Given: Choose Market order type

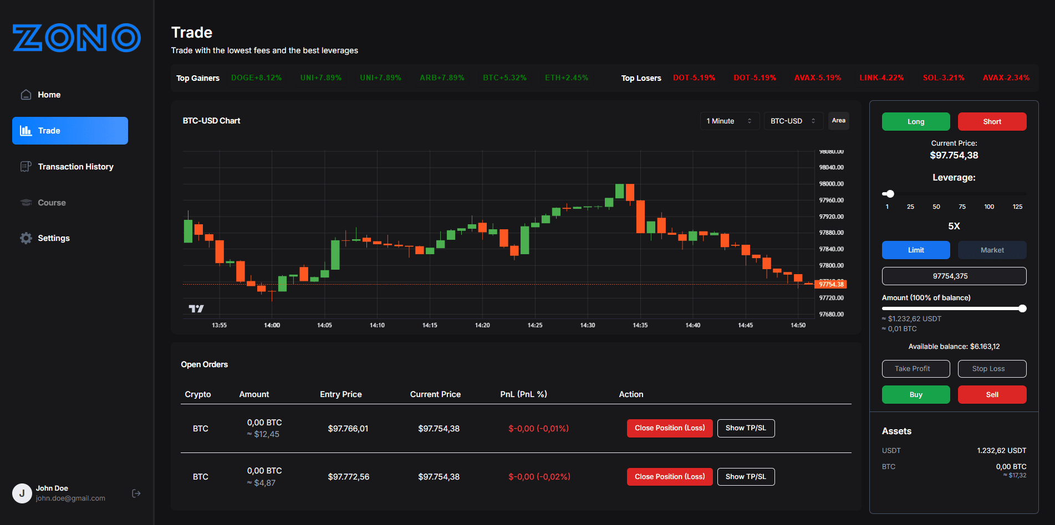Looking at the screenshot, I should coord(992,250).
